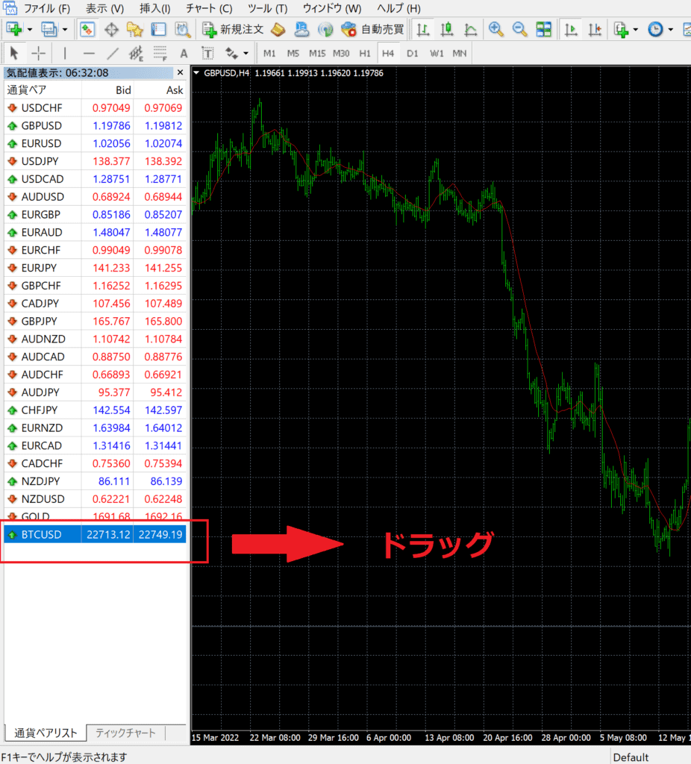Open the profiles dropdown arrow

pyautogui.click(x=65, y=30)
